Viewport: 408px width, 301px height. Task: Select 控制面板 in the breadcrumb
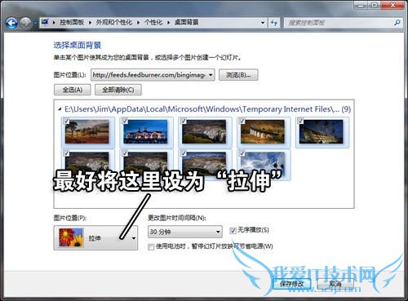(x=72, y=22)
